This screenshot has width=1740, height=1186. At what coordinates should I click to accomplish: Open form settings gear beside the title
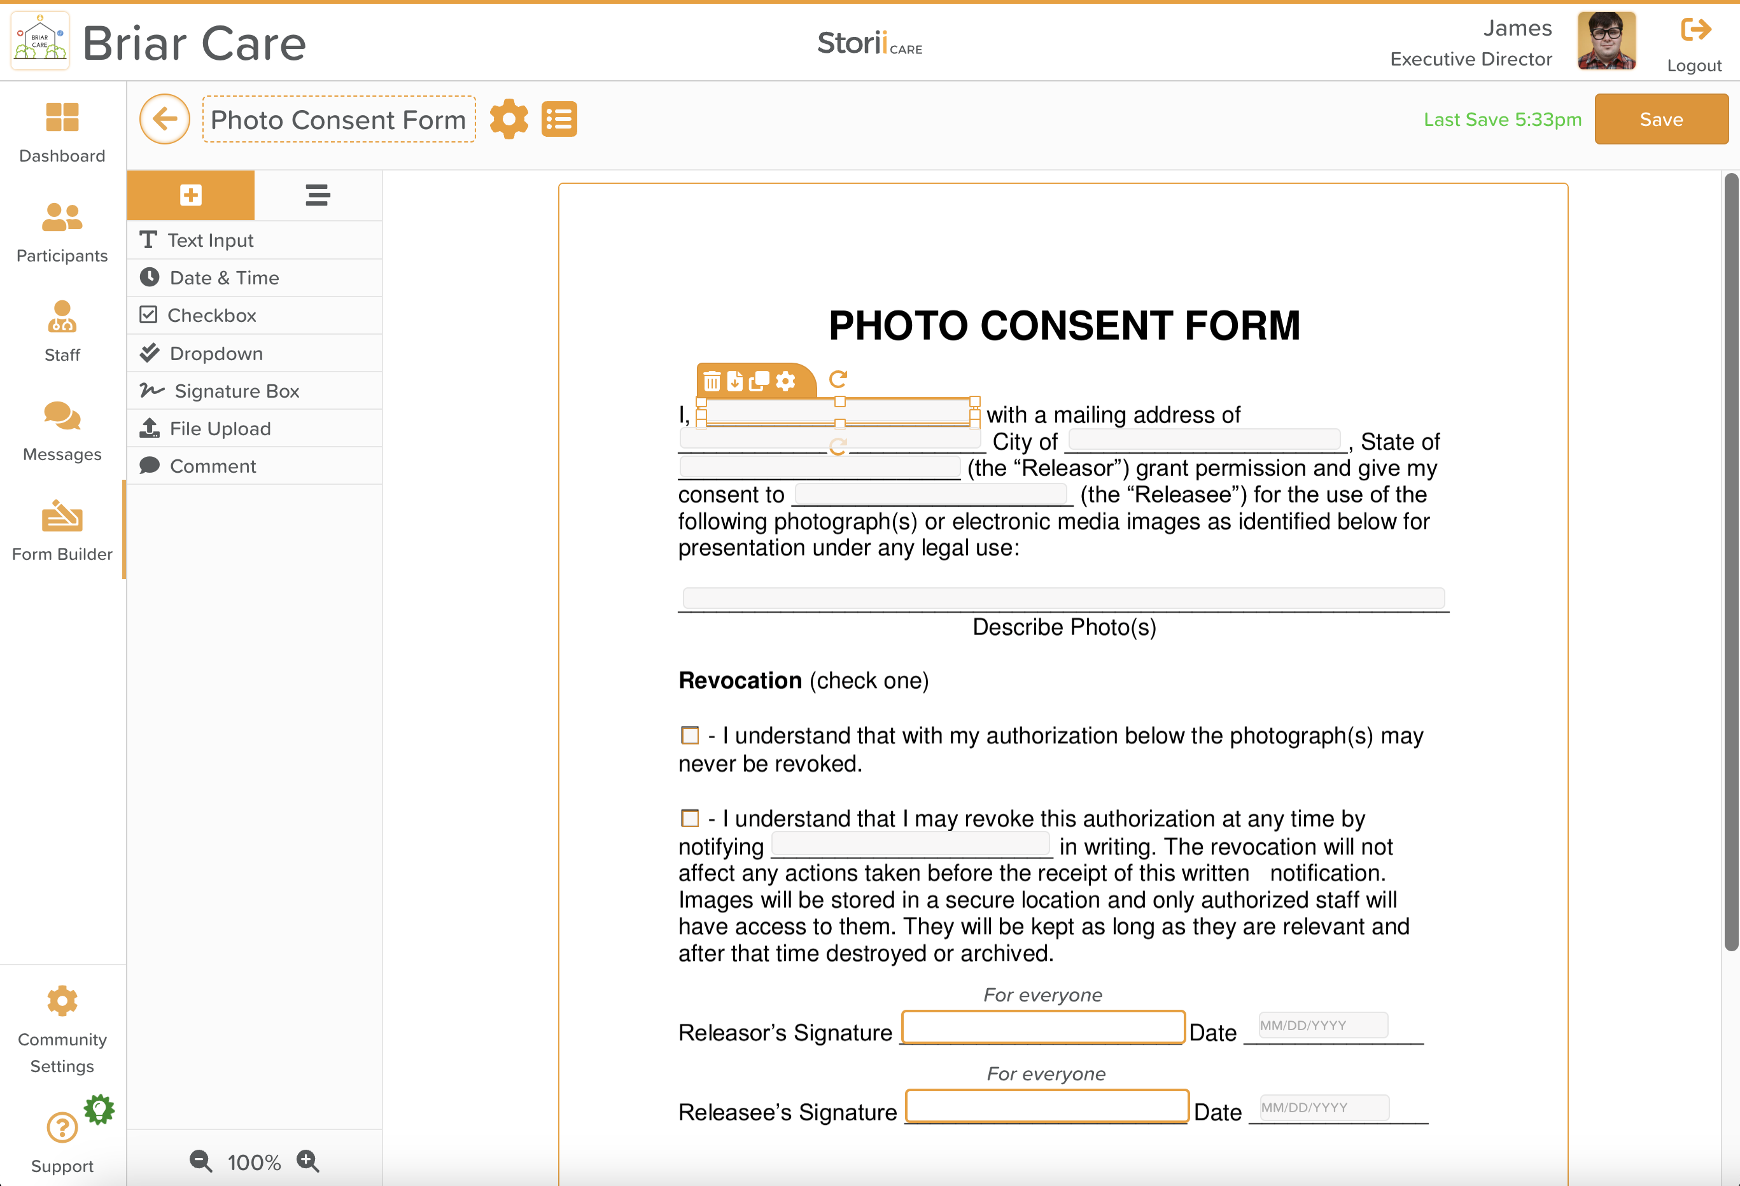coord(509,119)
